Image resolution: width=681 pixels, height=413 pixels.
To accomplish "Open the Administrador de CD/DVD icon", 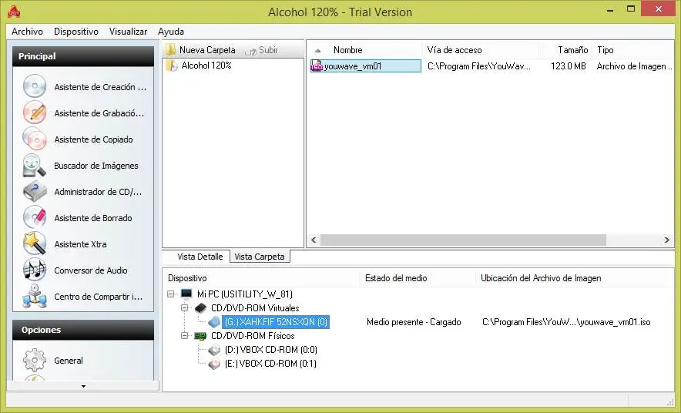I will pos(35,191).
